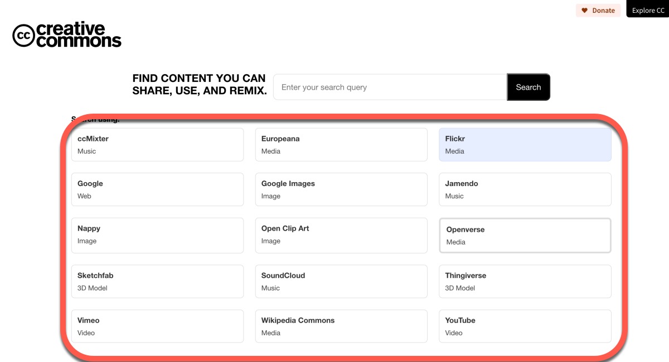Viewport: 669px width, 362px height.
Task: Choose Vimeo video source
Action: coord(157,326)
